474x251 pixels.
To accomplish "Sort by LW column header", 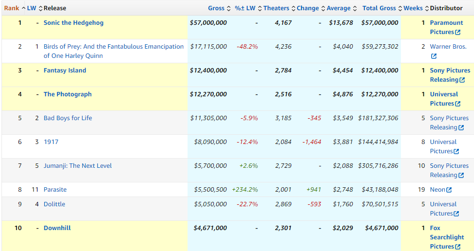I will [x=31, y=8].
